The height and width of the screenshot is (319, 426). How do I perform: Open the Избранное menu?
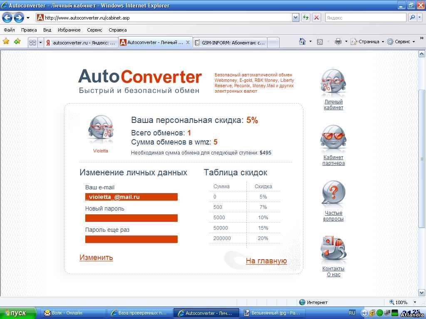point(69,30)
